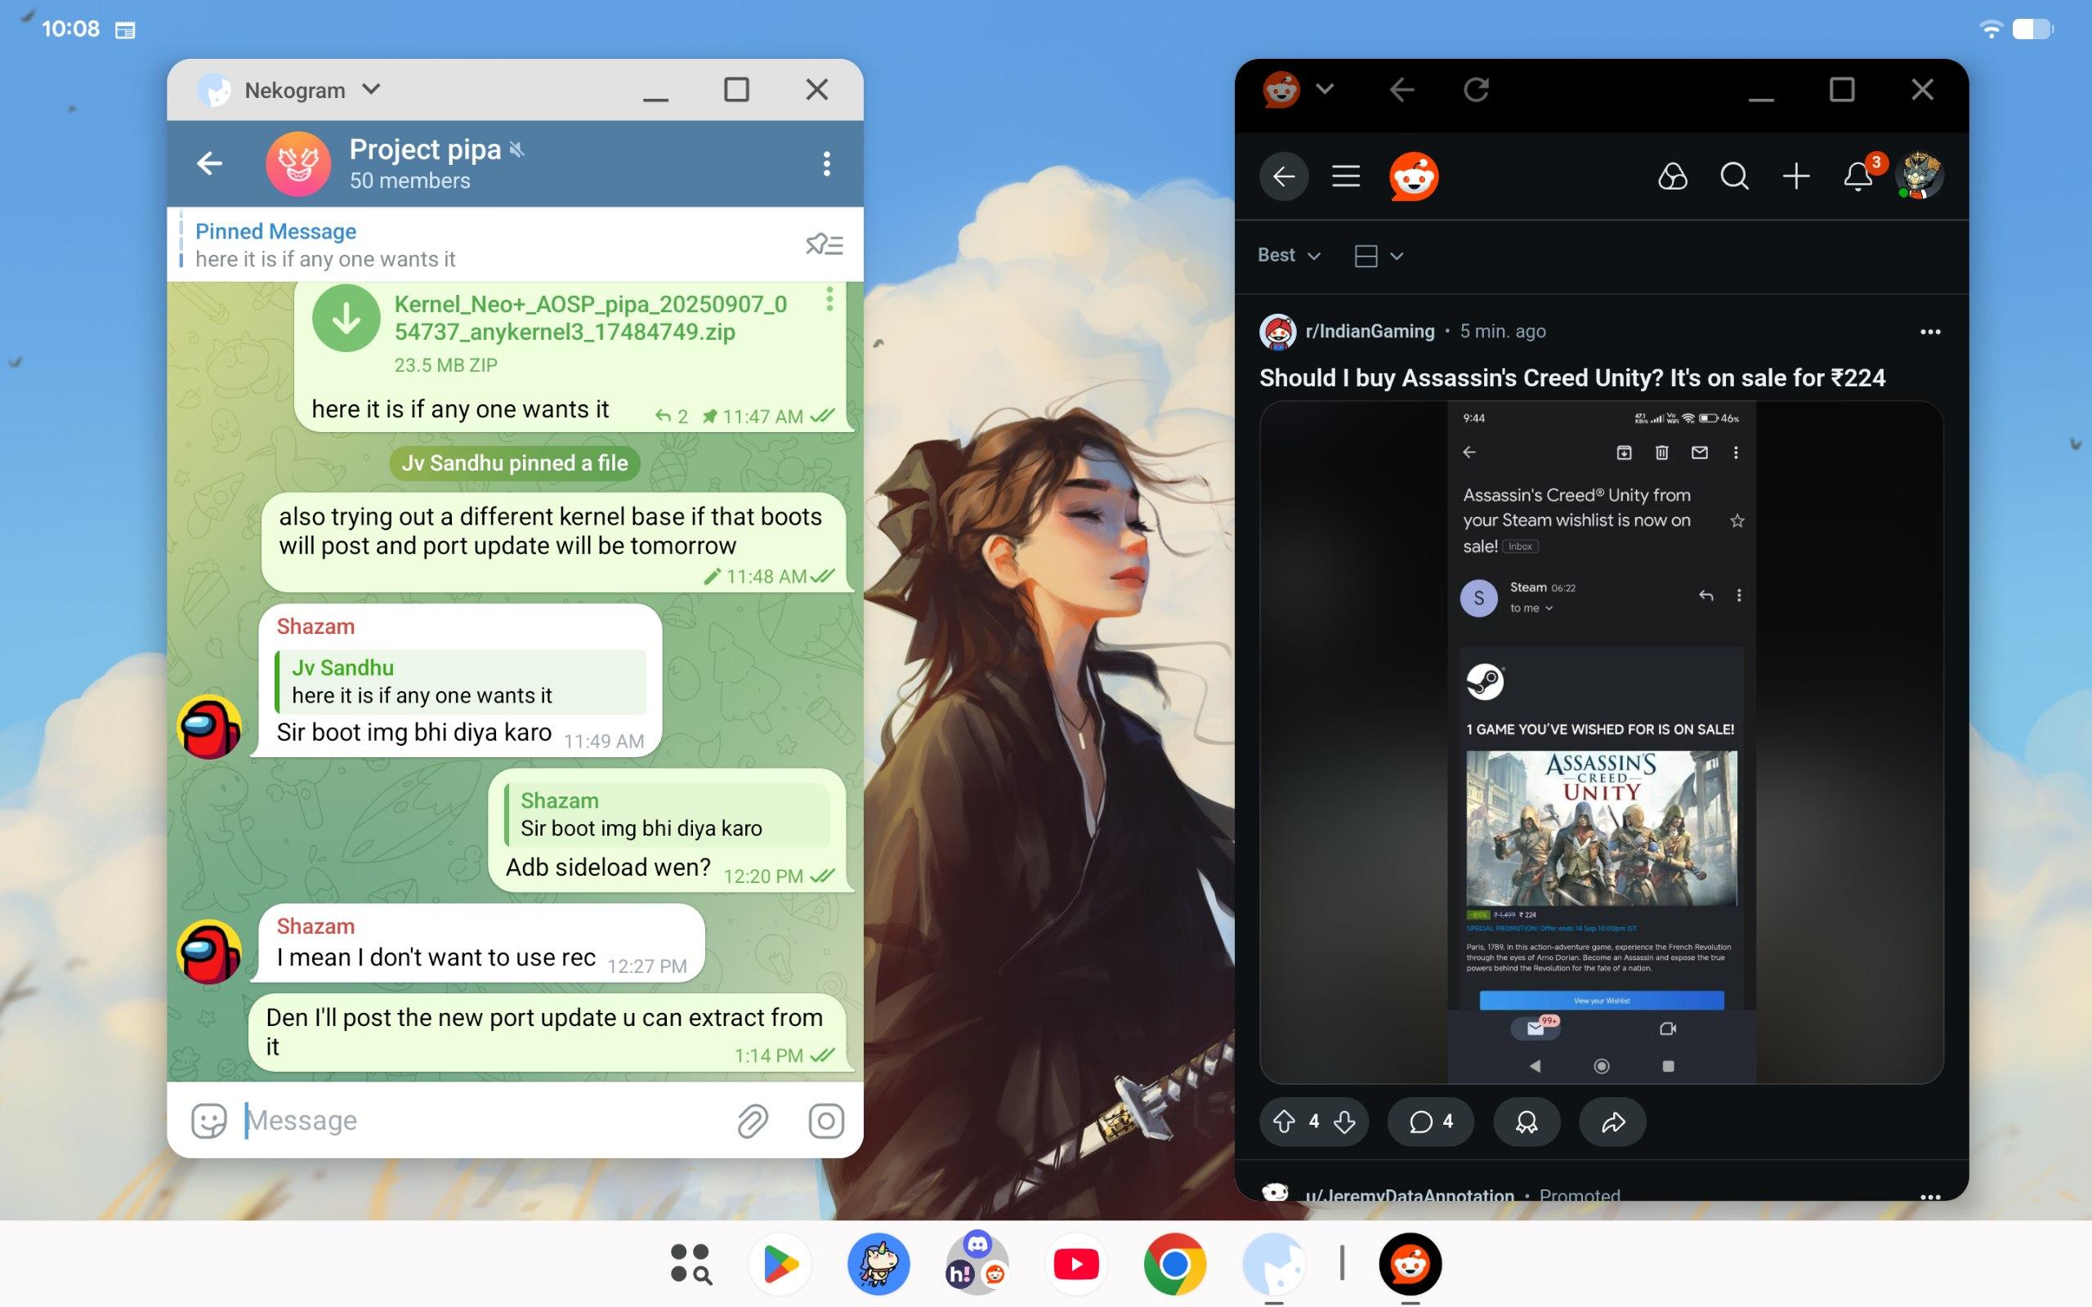The image size is (2092, 1307).
Task: Give an award to the post
Action: tap(1527, 1122)
